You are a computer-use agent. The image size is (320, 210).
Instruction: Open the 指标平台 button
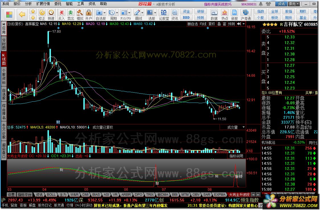(x=24, y=194)
